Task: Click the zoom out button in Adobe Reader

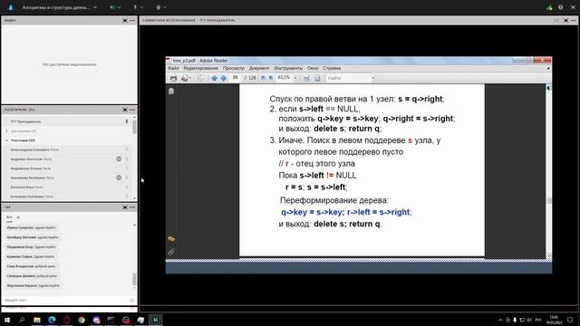Action: (263, 78)
